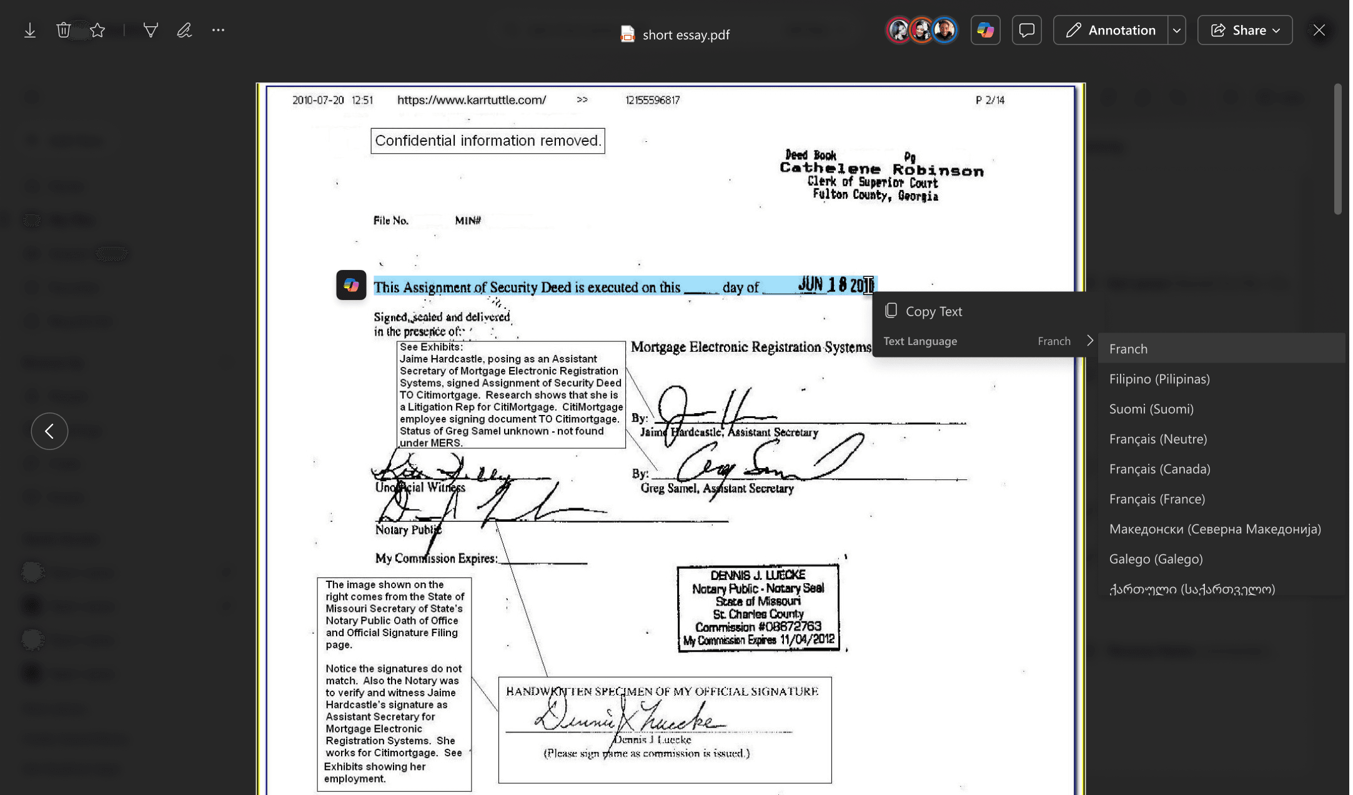Image resolution: width=1353 pixels, height=795 pixels.
Task: Delete the file using the trash icon
Action: click(x=63, y=30)
